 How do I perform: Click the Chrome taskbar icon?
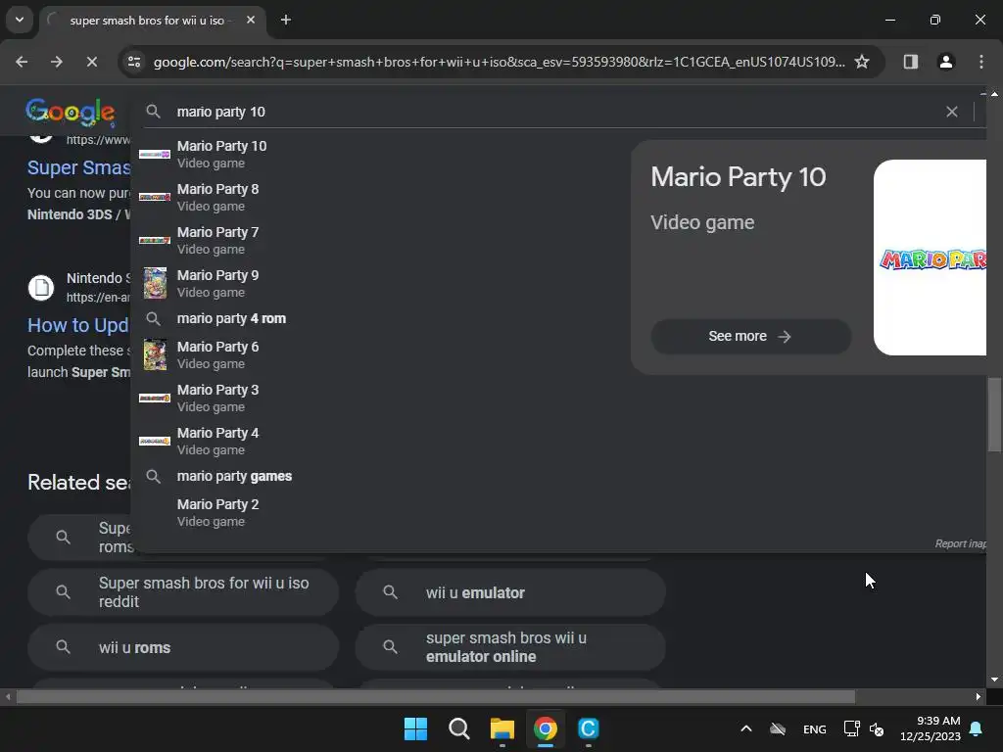545,728
